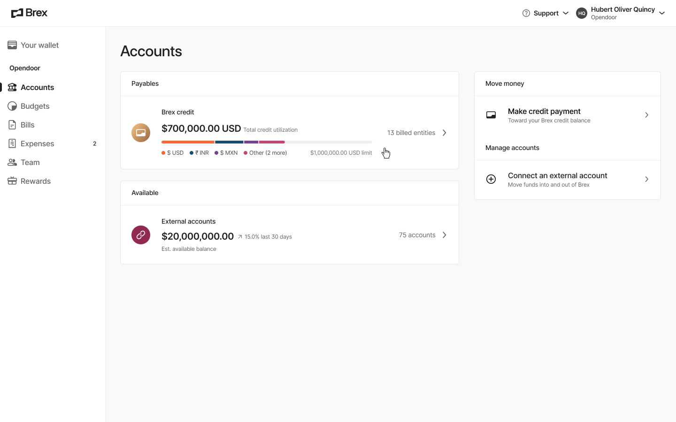The image size is (676, 422).
Task: Click the Bills document icon
Action: [12, 125]
